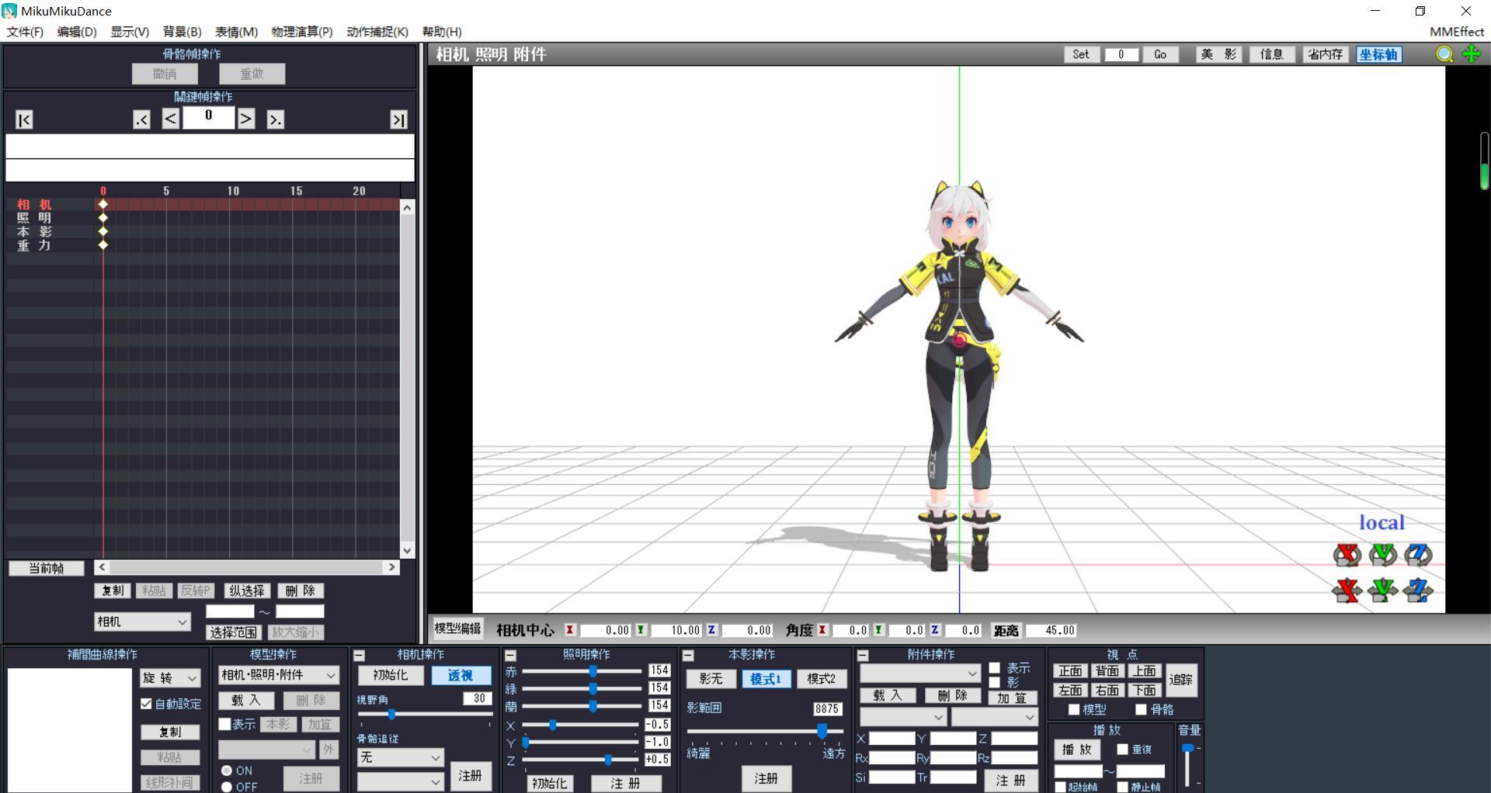Click the blue Z-axis rotate icon
The width and height of the screenshot is (1491, 793).
[1418, 555]
